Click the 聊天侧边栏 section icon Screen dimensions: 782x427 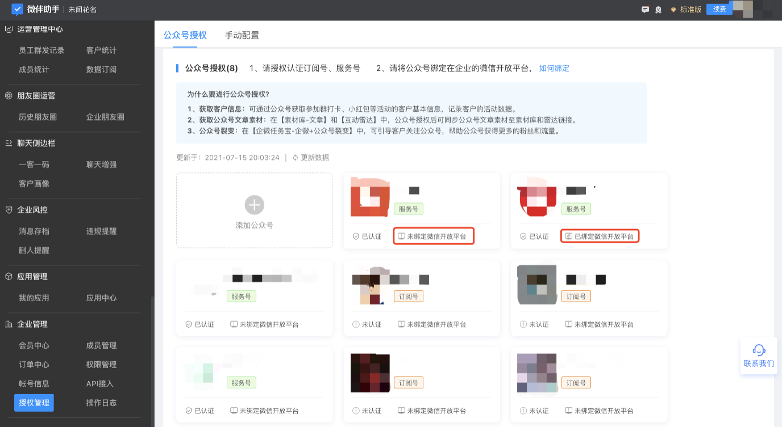point(9,143)
